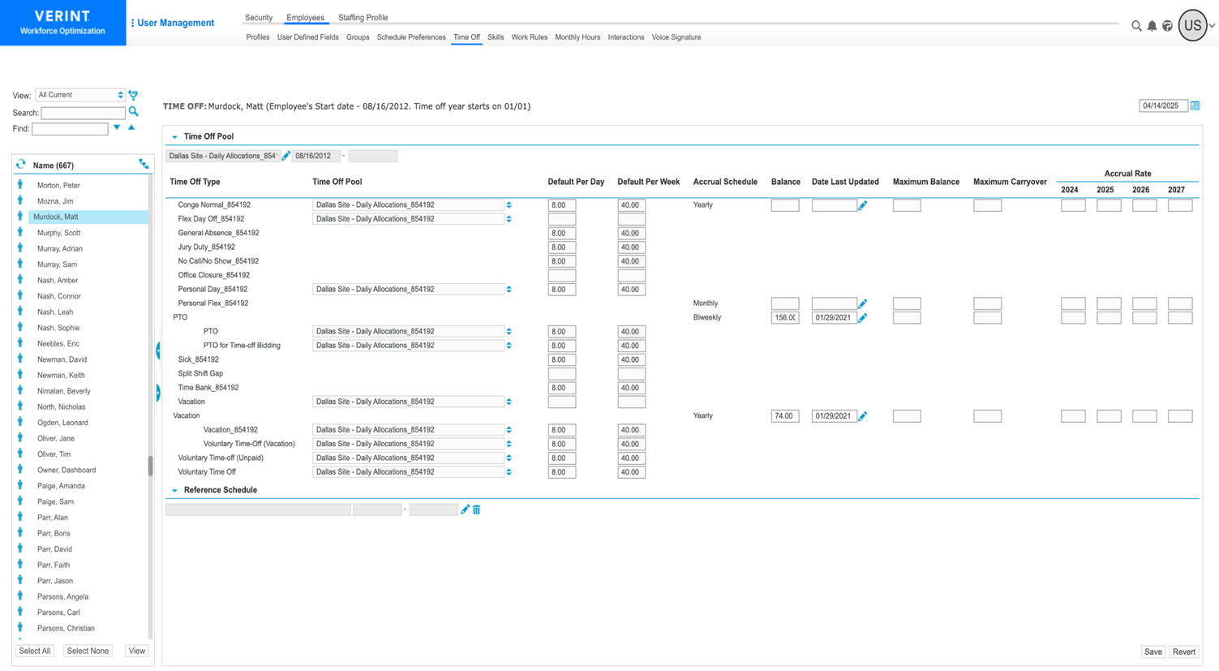Open pool dropdown for Voluntary Time-off (Unpaid)

pyautogui.click(x=509, y=458)
